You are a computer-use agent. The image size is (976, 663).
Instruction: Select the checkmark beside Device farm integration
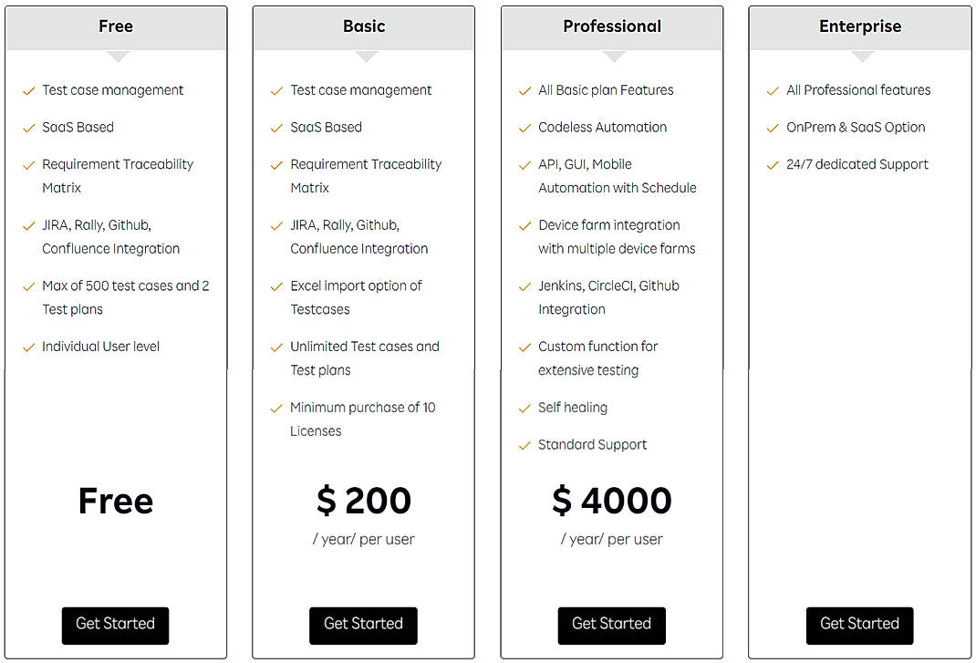coord(524,224)
